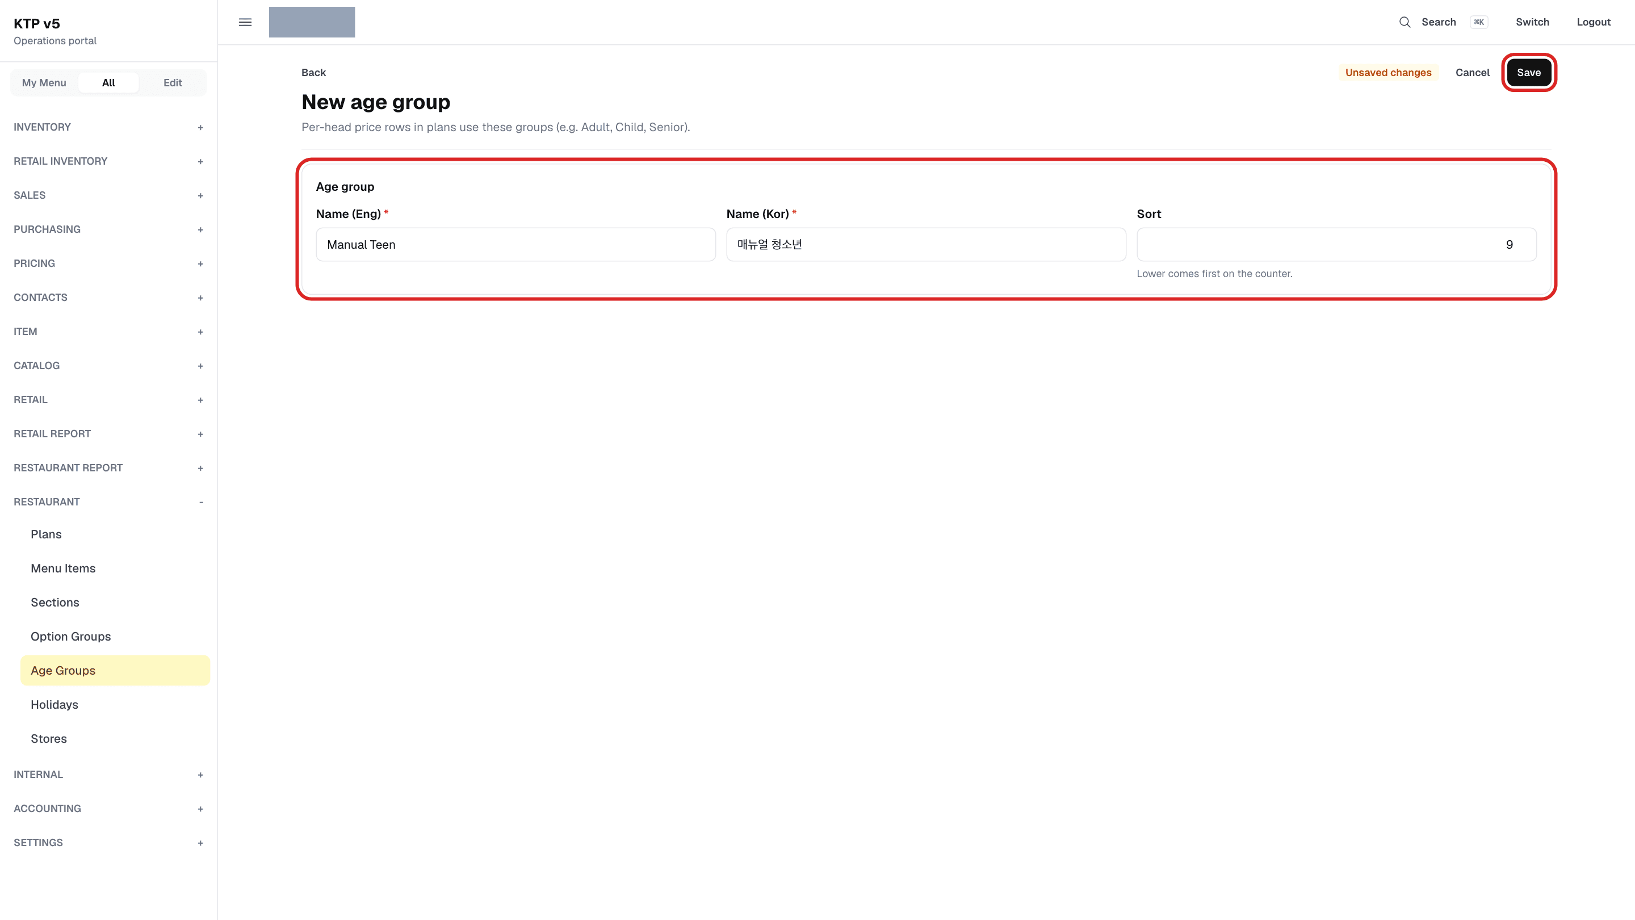This screenshot has width=1635, height=920.
Task: Go Back to the previous page
Action: point(313,72)
